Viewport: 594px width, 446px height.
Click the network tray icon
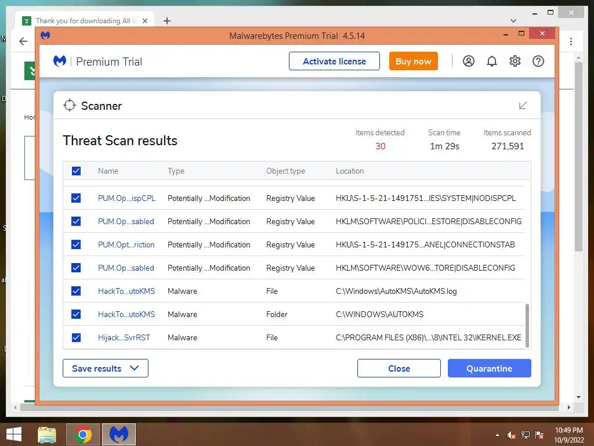point(526,435)
